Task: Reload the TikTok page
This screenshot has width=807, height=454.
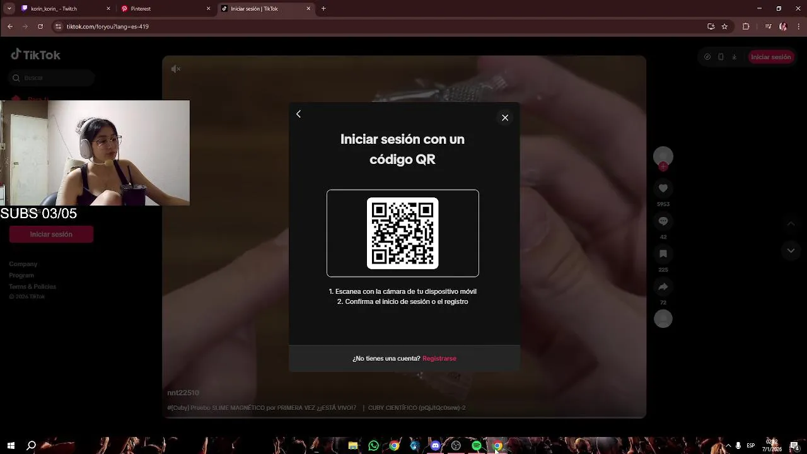Action: tap(40, 26)
